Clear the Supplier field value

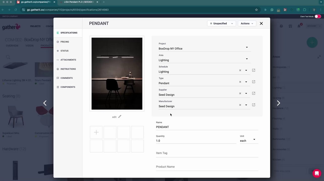click(240, 94)
